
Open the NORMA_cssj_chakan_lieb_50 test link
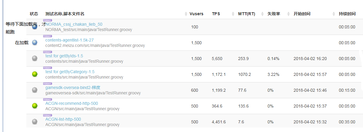(x=74, y=24)
